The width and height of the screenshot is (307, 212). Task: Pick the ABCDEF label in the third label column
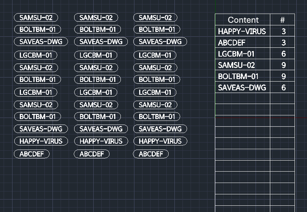click(151, 154)
